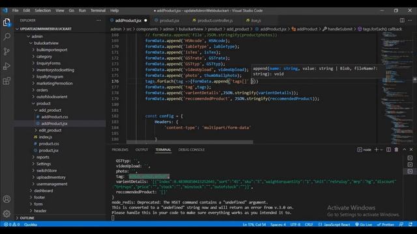
Task: Open the Manage settings gear
Action: click(x=7, y=213)
